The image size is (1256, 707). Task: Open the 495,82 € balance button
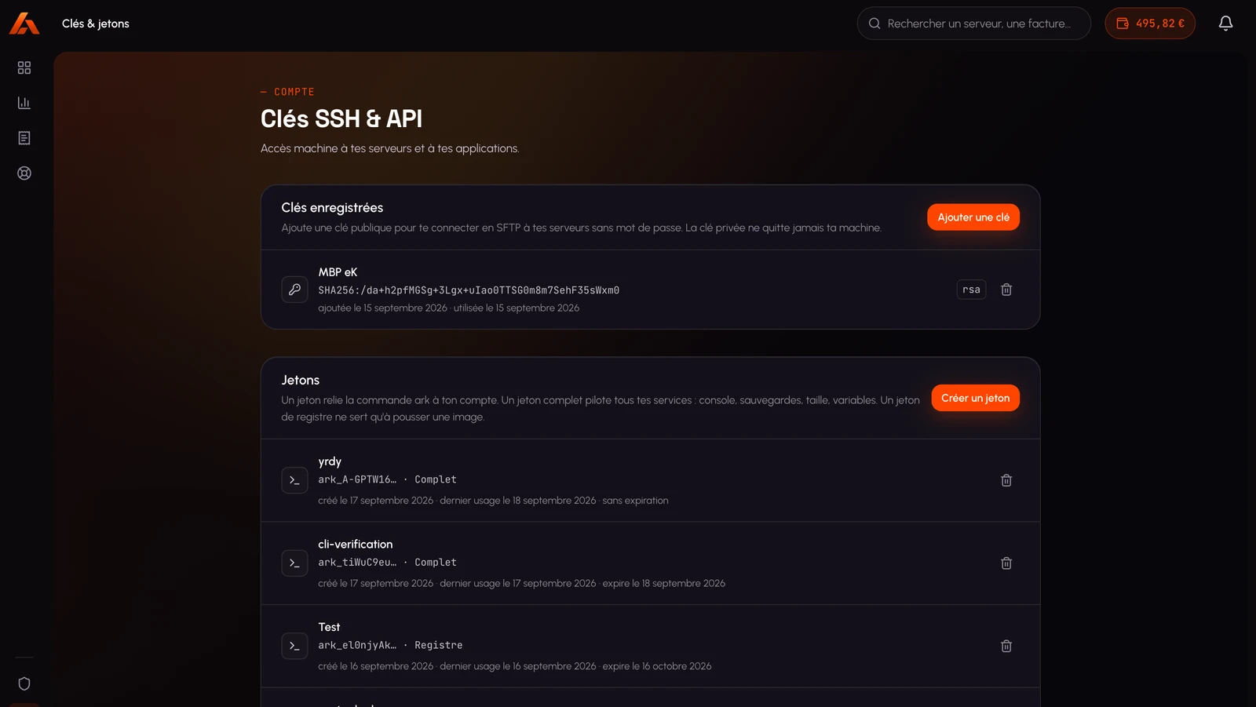tap(1150, 24)
